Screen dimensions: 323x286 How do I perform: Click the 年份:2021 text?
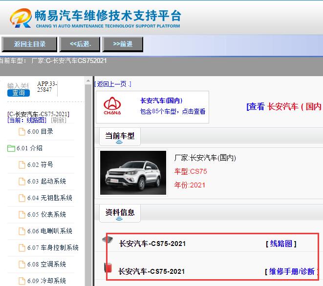[190, 185]
